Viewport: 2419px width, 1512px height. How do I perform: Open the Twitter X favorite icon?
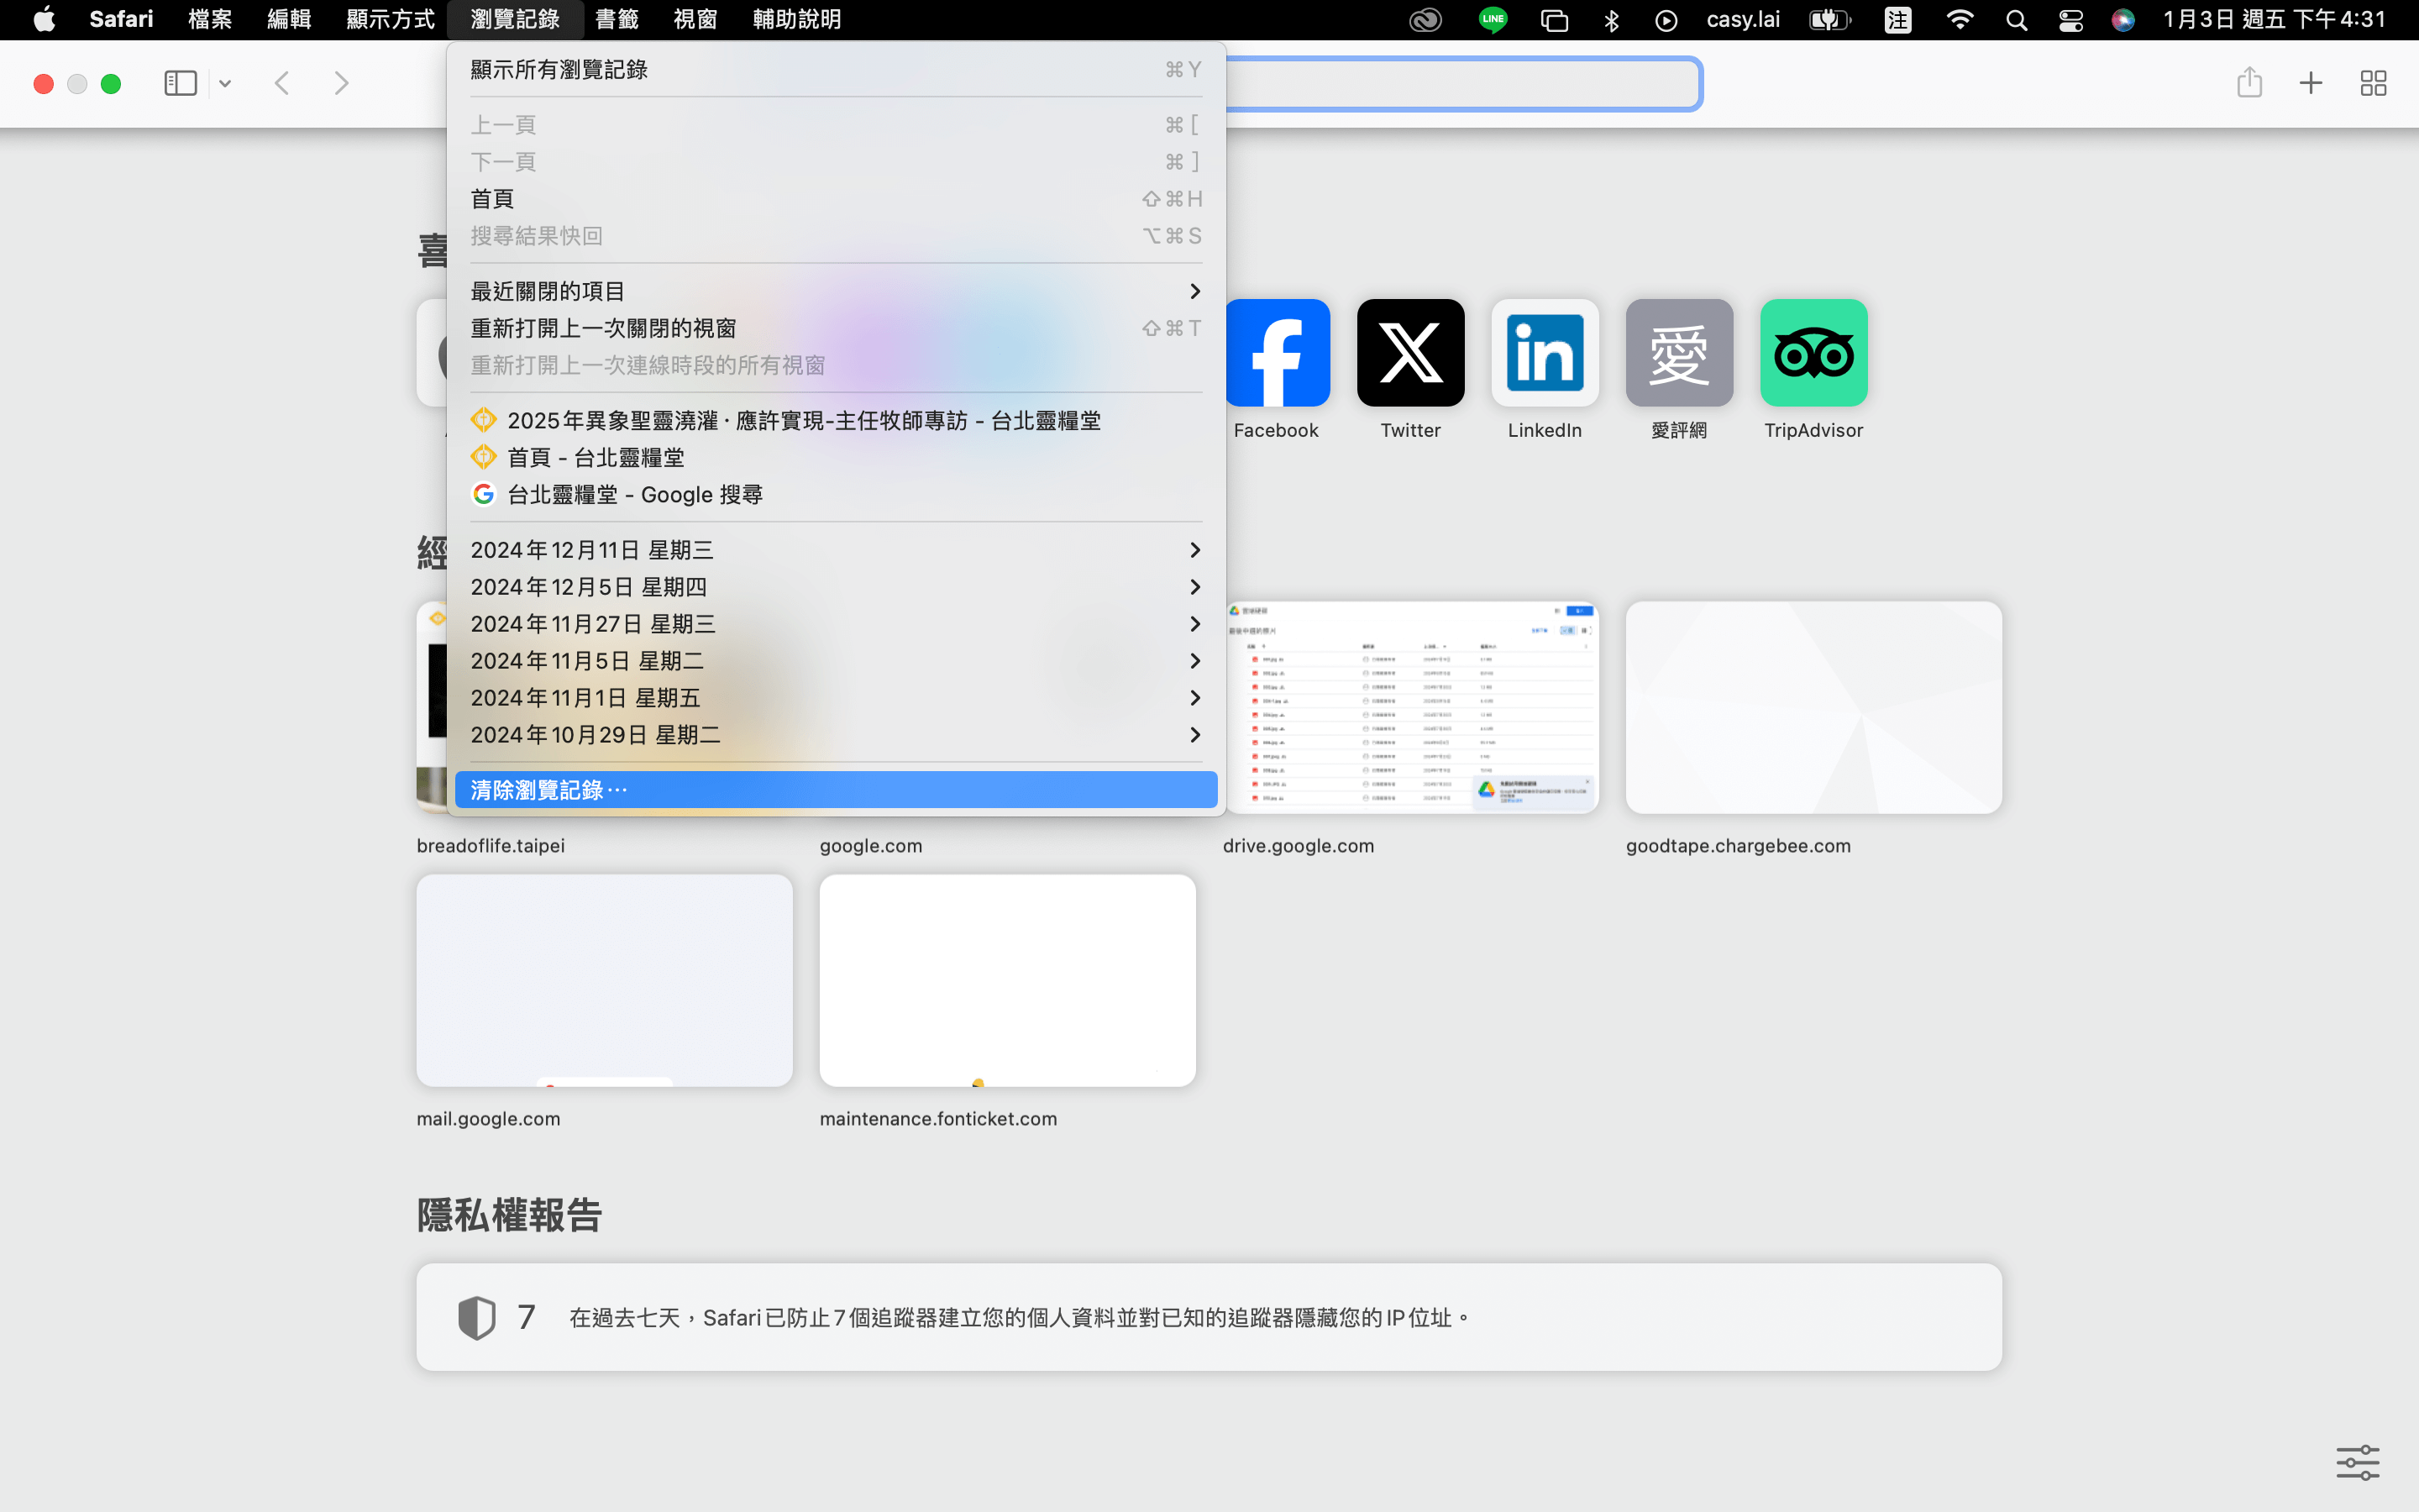[1410, 353]
